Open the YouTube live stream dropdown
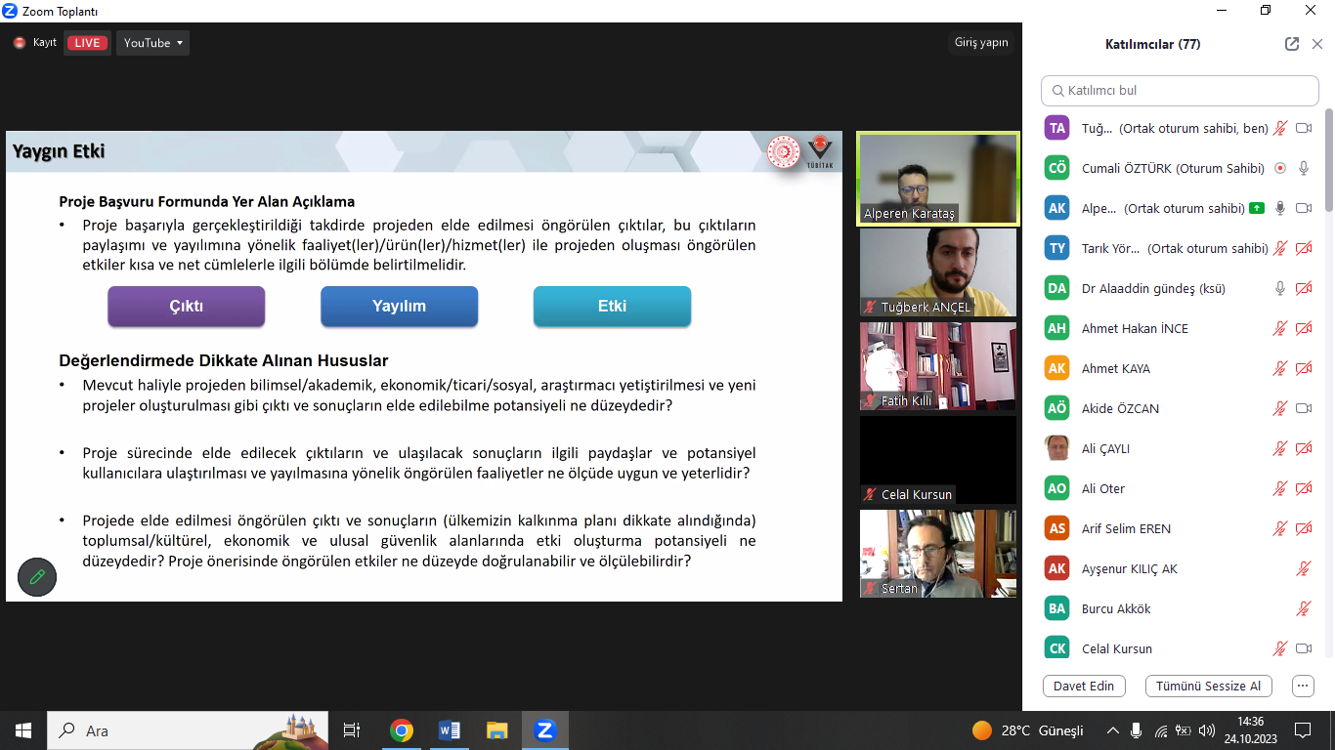Viewport: 1335px width, 750px height. point(152,43)
